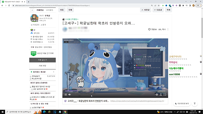This screenshot has width=203, height=114.
Task: Click the 카페 글쓰기 write post button
Action: tap(42, 60)
